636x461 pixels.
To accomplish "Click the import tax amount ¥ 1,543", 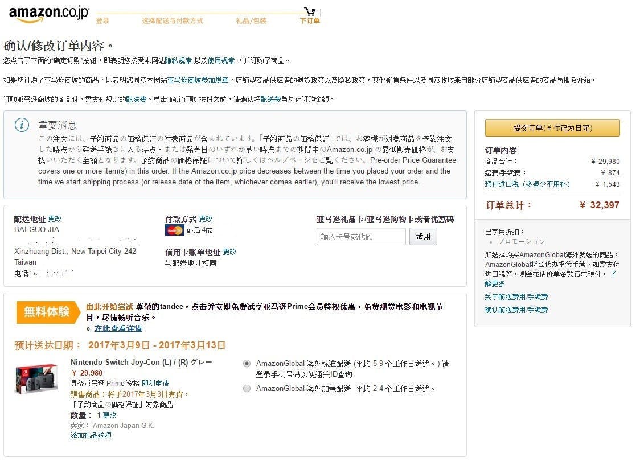I will tap(607, 184).
